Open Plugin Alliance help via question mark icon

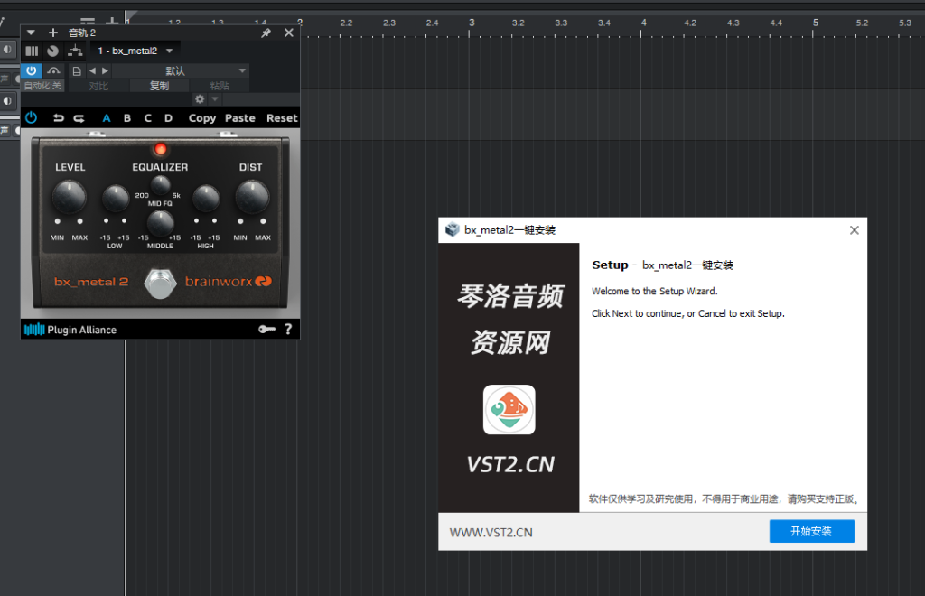point(288,329)
